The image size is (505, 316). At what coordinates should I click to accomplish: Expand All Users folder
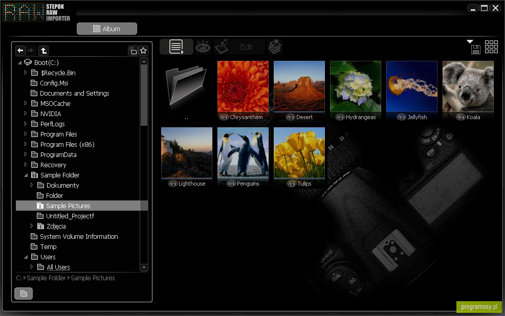click(32, 267)
